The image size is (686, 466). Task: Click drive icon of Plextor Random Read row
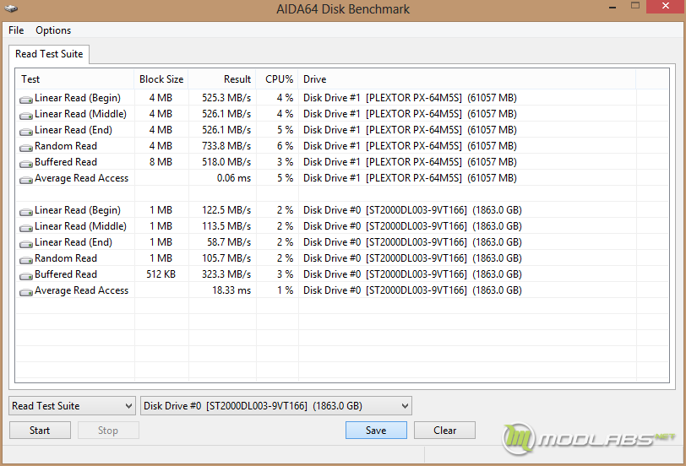coord(26,148)
